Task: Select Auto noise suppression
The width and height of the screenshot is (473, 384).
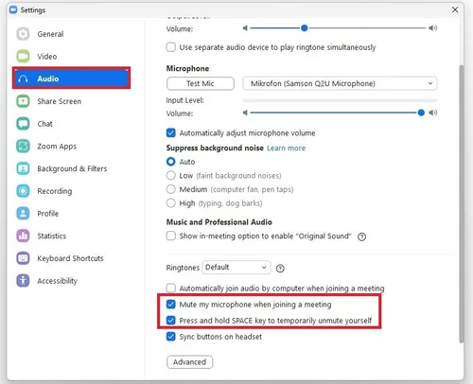Action: 171,162
